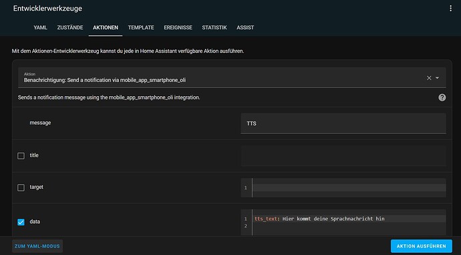Click into the empty title input field
Image resolution: width=461 pixels, height=255 pixels.
(x=343, y=156)
